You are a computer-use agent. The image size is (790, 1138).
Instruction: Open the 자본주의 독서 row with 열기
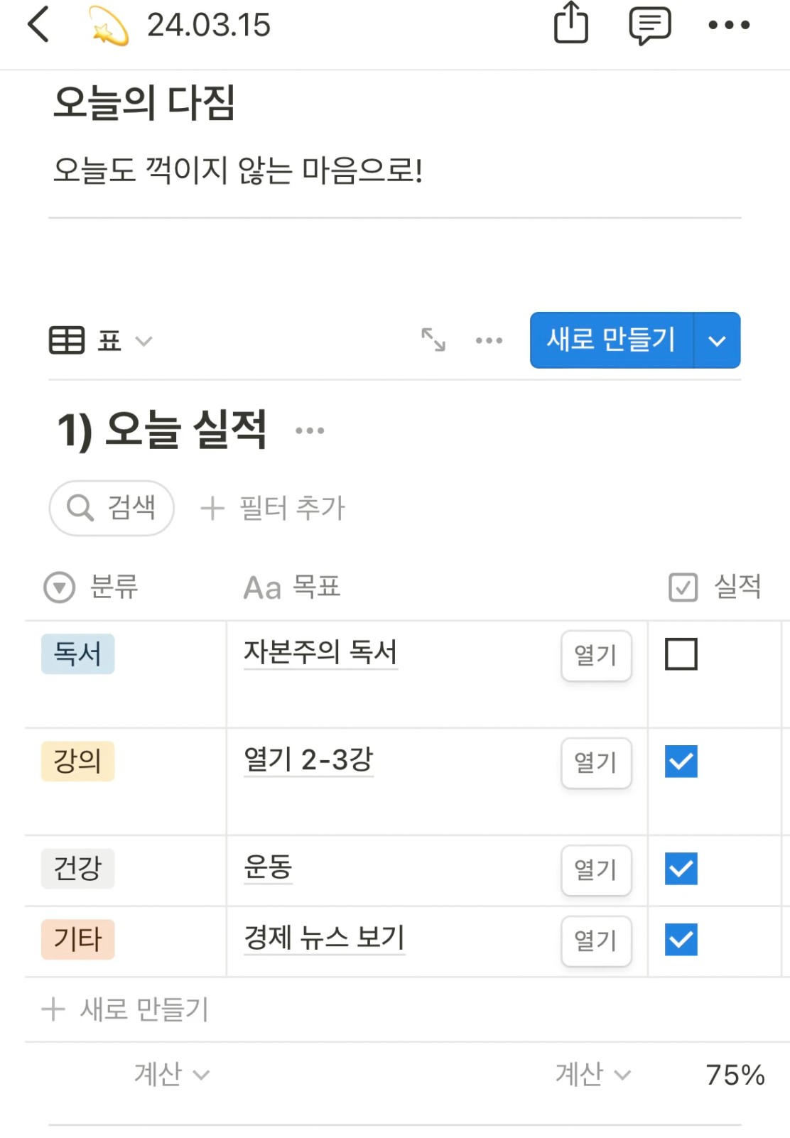pos(596,656)
